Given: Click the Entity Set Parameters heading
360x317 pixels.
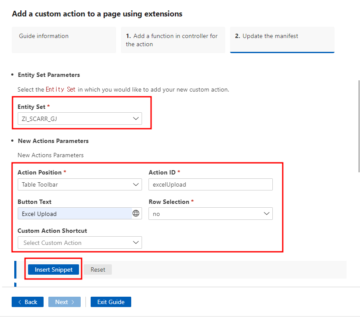Looking at the screenshot, I should [x=49, y=75].
